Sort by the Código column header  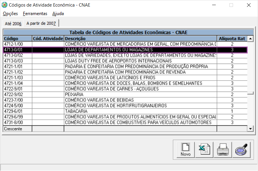[x=18, y=38]
